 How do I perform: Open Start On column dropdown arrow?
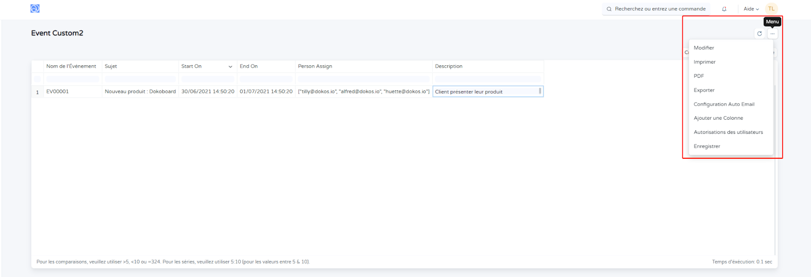(x=230, y=67)
